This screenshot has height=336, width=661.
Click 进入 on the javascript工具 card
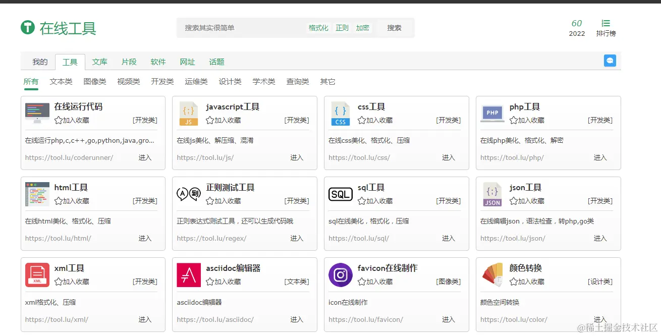point(297,157)
